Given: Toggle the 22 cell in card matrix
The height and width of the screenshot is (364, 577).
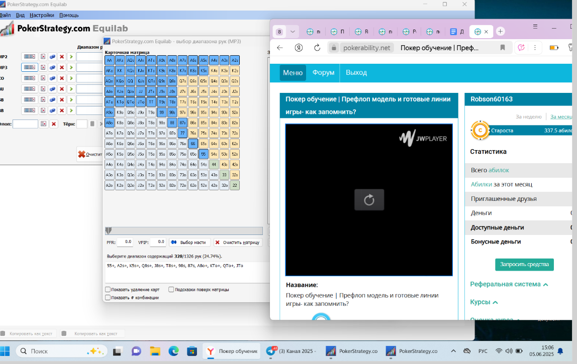Looking at the screenshot, I should (235, 185).
